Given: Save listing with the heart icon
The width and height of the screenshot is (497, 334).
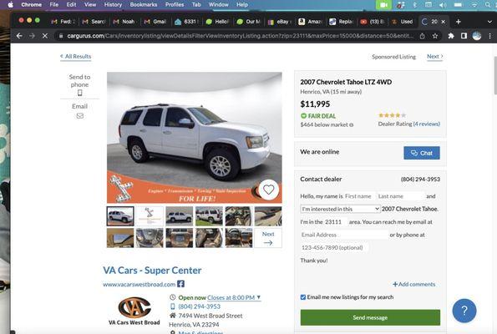Looking at the screenshot, I should coord(268,190).
